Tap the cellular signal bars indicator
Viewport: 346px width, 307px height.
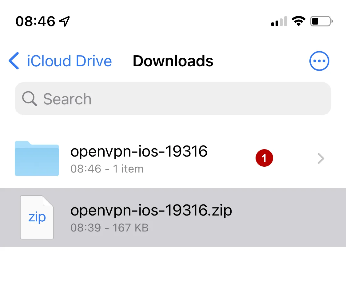pos(277,21)
